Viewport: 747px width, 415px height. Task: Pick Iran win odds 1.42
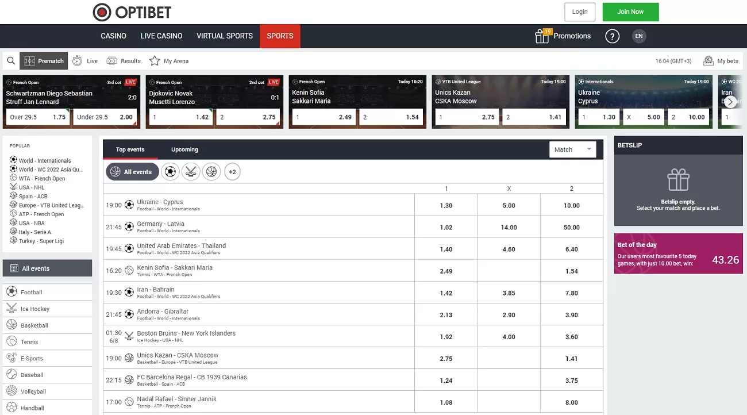click(x=446, y=293)
